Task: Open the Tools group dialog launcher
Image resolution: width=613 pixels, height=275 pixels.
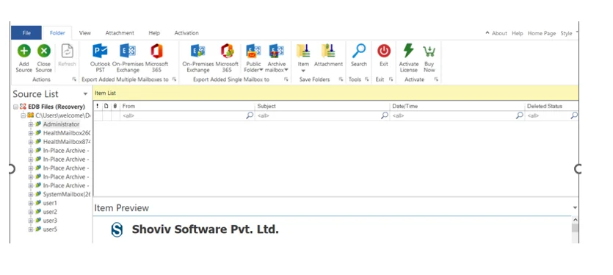Action: click(367, 79)
